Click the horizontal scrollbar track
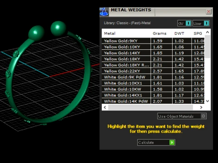 click(x=150, y=107)
